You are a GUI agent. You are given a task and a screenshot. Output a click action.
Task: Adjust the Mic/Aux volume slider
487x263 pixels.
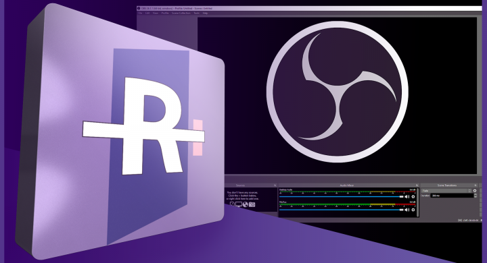pos(342,210)
